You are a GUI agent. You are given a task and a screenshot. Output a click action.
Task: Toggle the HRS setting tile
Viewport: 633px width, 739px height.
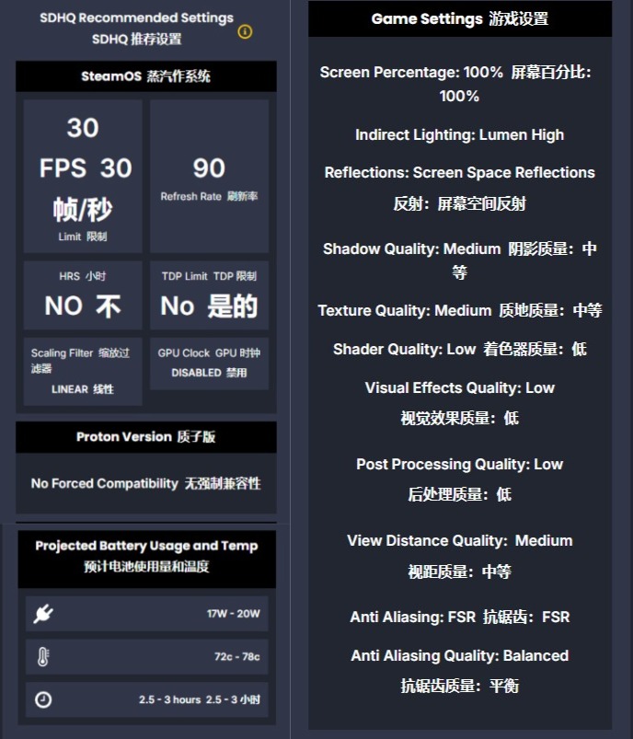(x=84, y=295)
